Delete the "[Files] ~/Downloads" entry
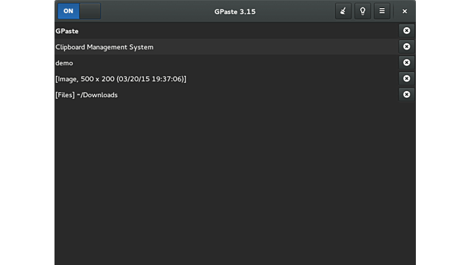The width and height of the screenshot is (471, 265). point(406,95)
